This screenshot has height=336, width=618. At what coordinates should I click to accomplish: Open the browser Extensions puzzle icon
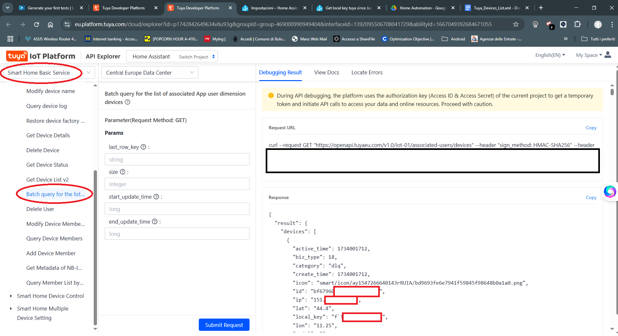577,24
